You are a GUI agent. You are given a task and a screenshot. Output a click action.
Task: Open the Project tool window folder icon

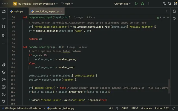click(4, 11)
